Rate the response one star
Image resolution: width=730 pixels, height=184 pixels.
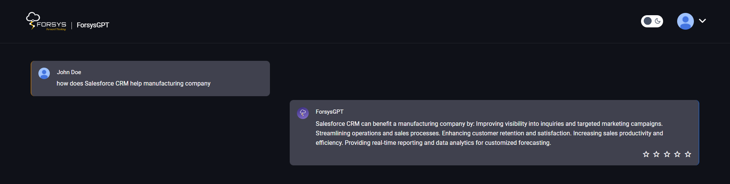[x=646, y=154]
